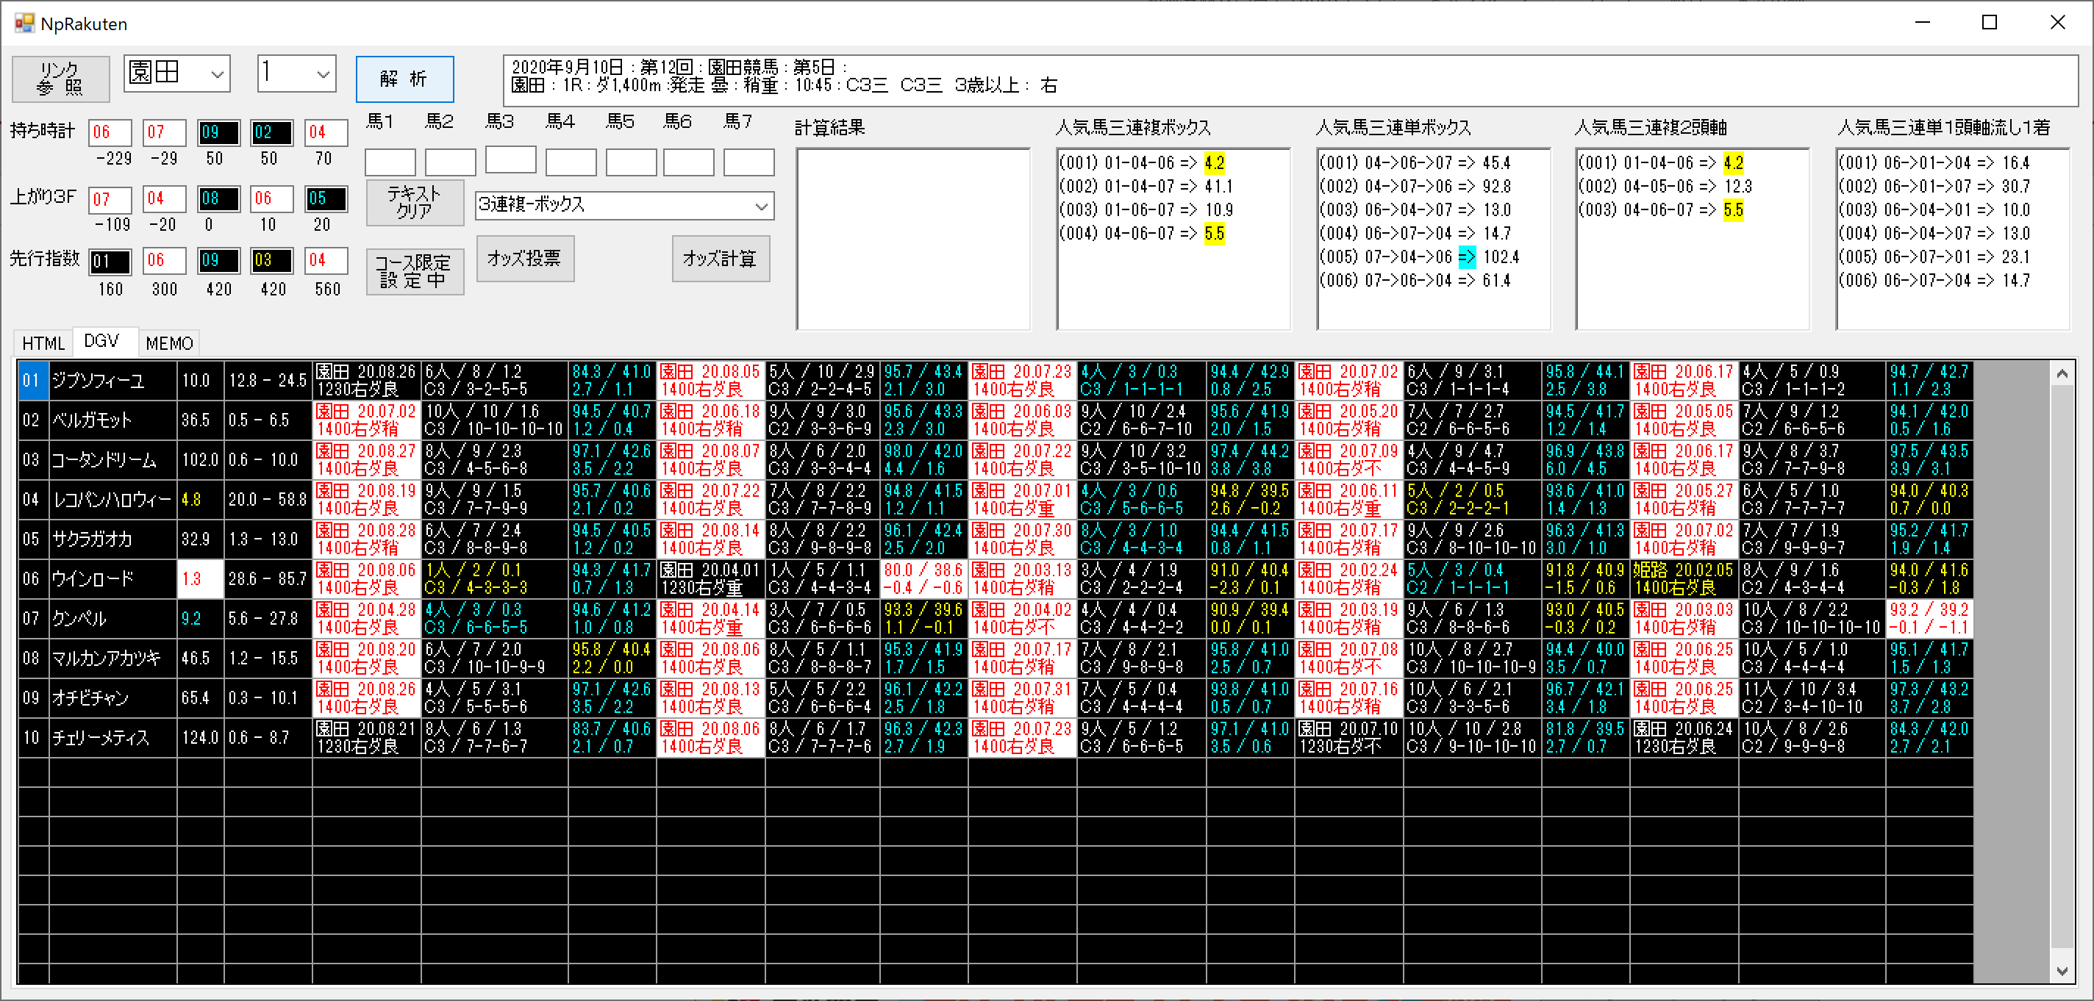The width and height of the screenshot is (2094, 1001).
Task: Click the オッズ計算 button
Action: pos(721,259)
